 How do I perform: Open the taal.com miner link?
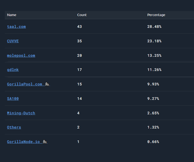(17, 27)
